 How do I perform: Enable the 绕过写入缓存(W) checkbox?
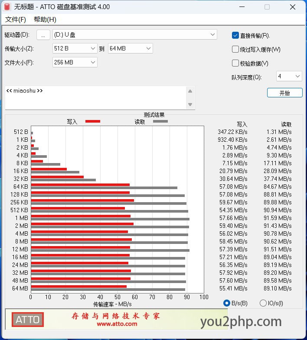point(235,49)
